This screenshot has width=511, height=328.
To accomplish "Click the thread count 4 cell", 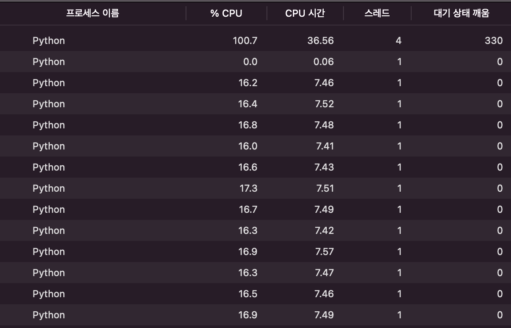I will (398, 40).
